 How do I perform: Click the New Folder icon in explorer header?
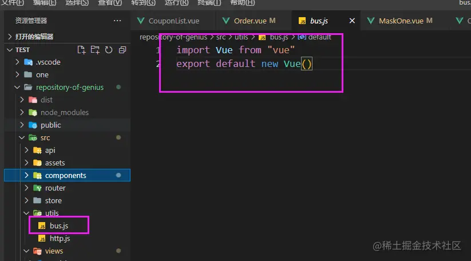pos(95,50)
